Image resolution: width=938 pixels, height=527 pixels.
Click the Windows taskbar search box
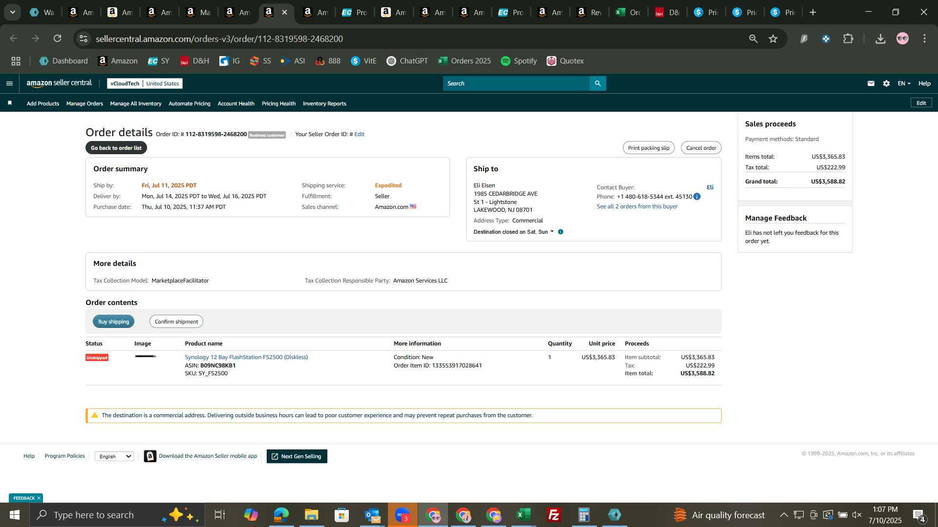tap(117, 515)
